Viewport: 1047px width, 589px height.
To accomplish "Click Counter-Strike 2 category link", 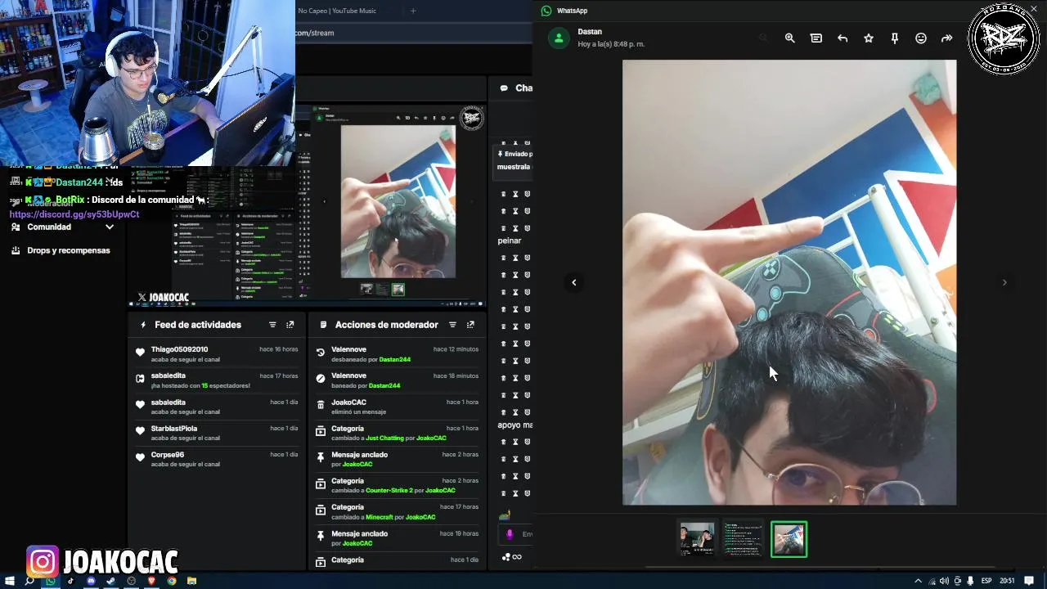I will [389, 490].
